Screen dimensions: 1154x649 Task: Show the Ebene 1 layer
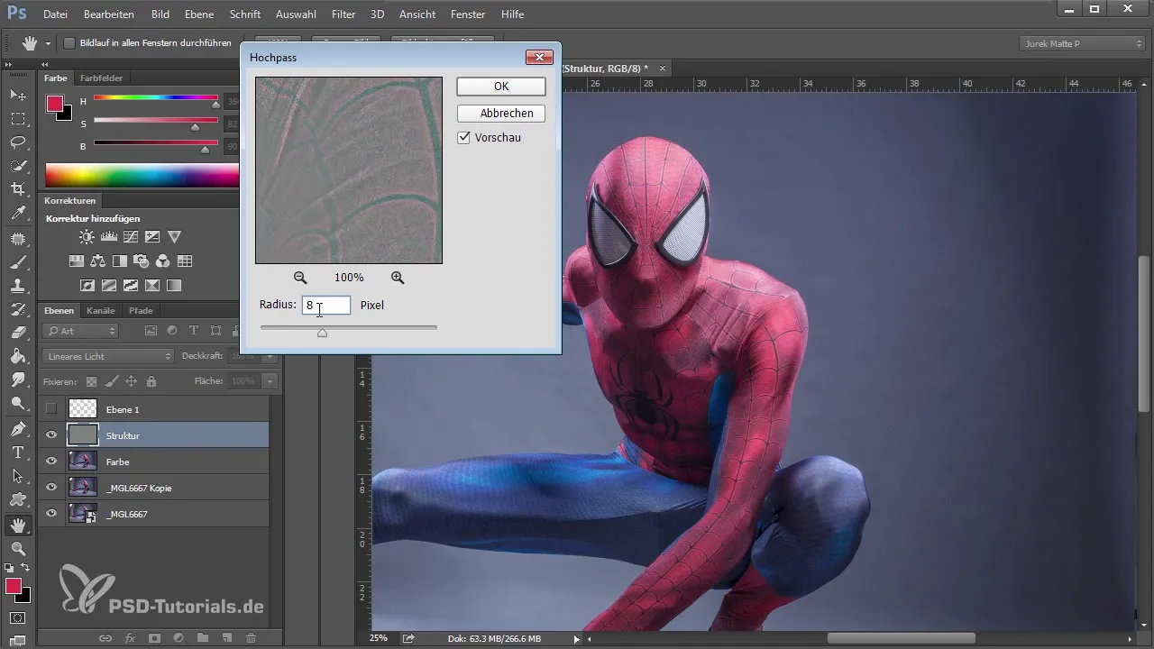51,409
